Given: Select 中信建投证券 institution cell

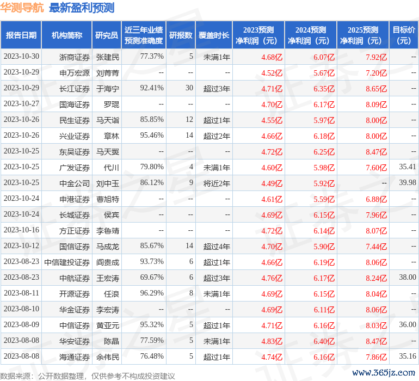Looking at the screenshot, I should tap(67, 262).
